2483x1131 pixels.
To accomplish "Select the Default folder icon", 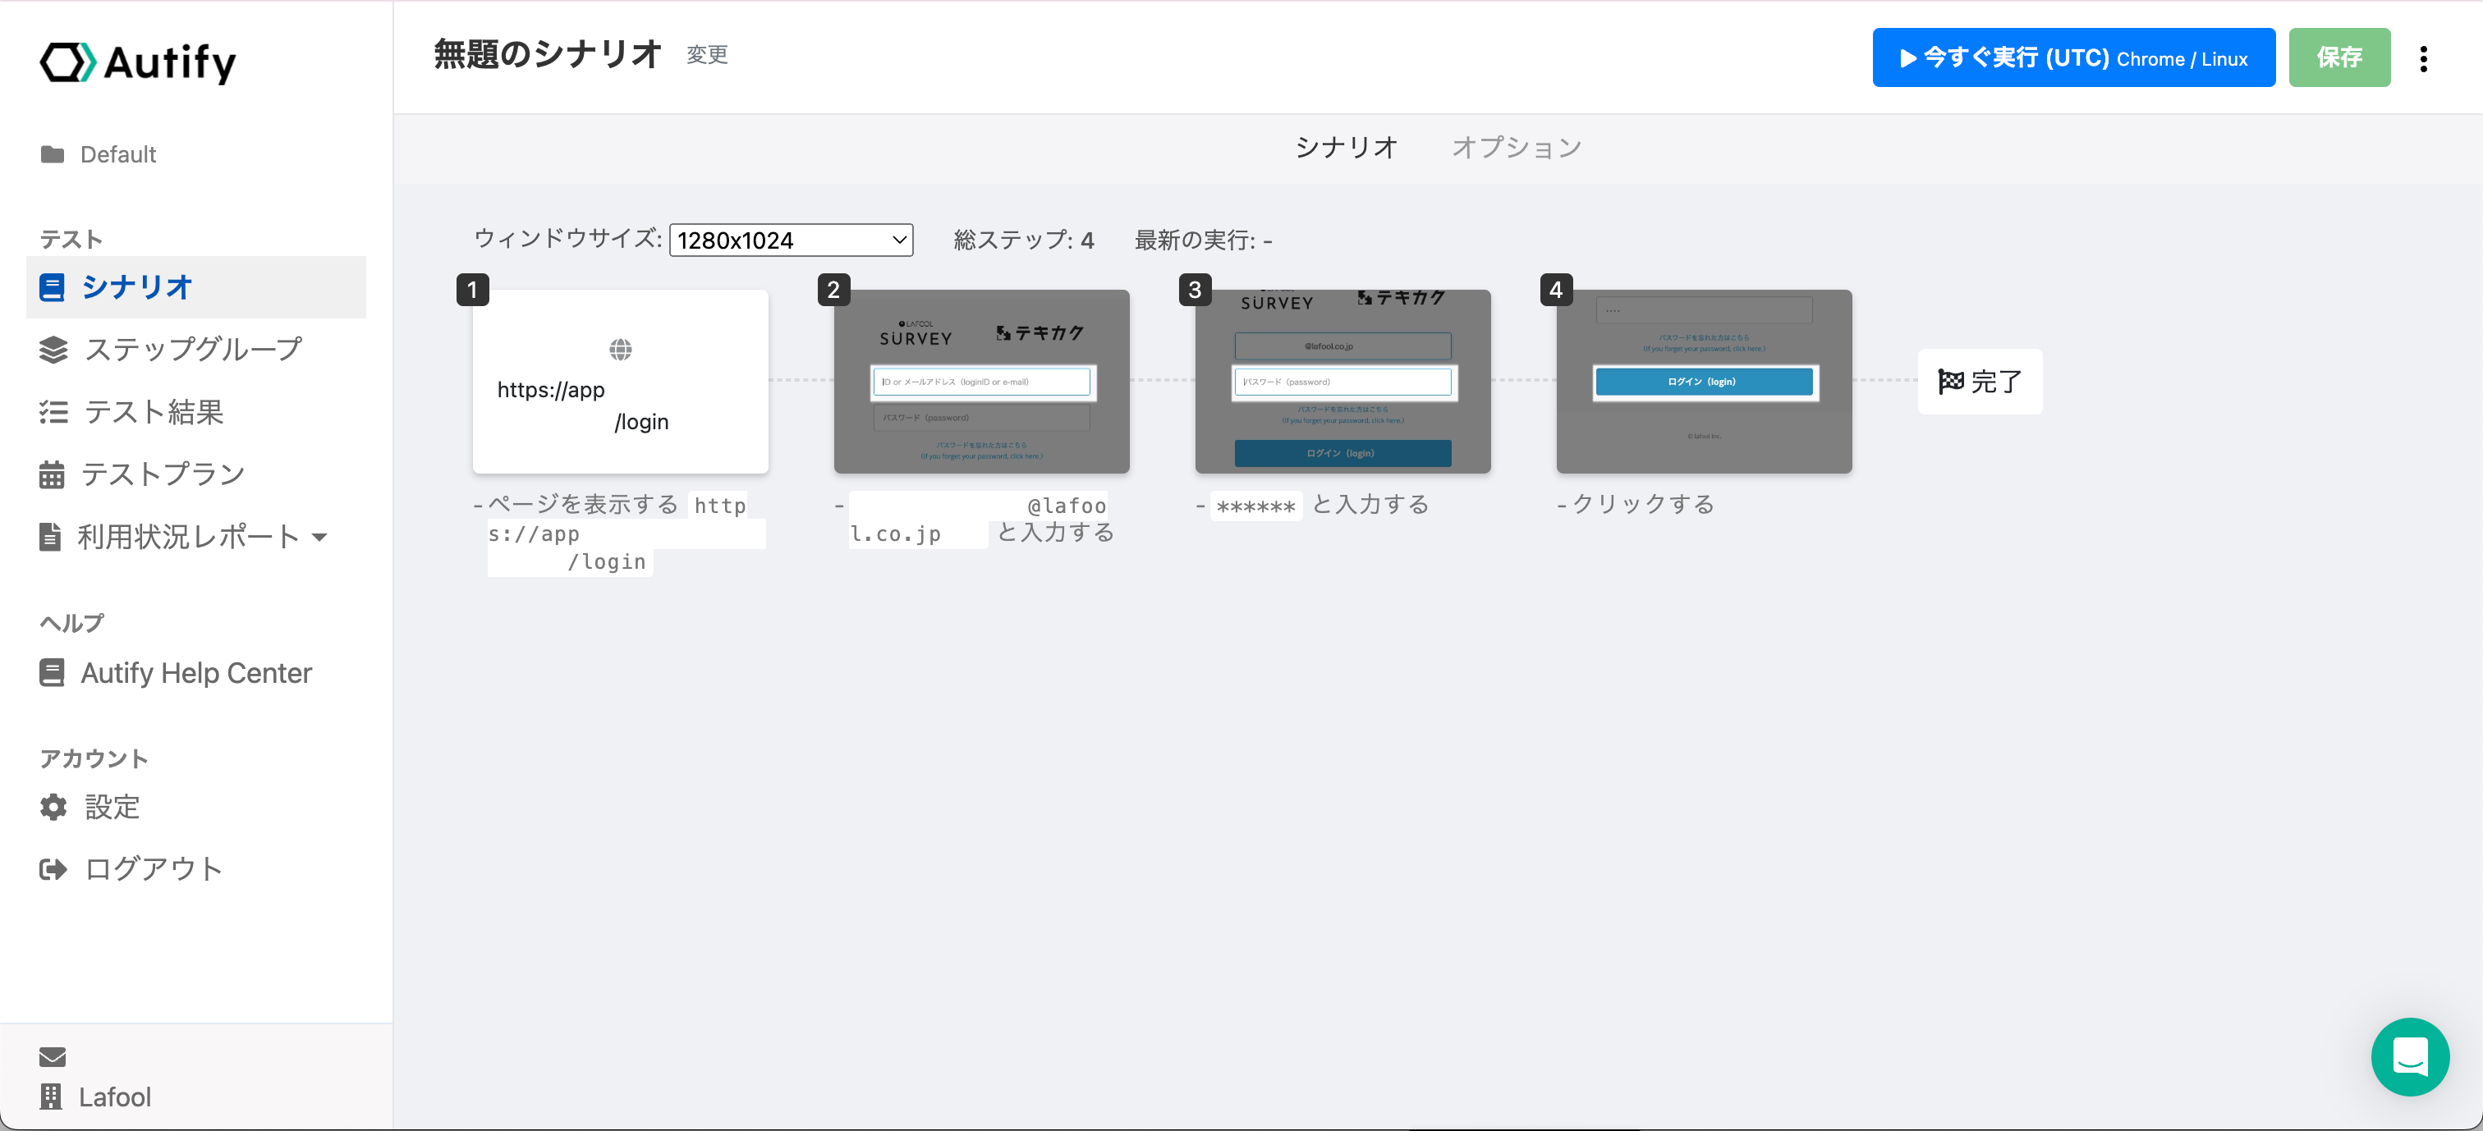I will (x=53, y=153).
